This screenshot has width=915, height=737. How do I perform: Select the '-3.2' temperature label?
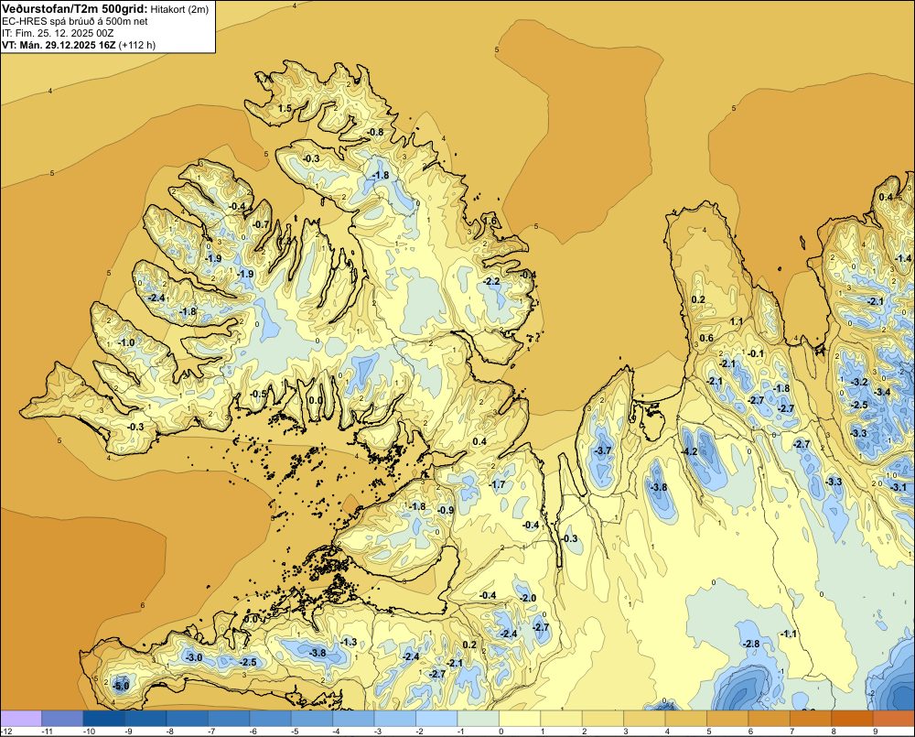859,382
